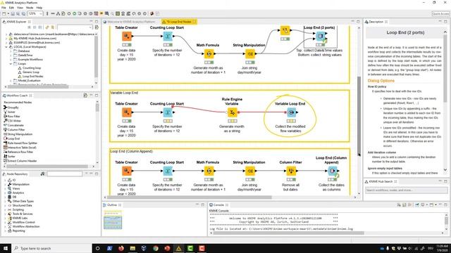Collapse the Loops folder in KNIME Explorer

tap(11, 64)
